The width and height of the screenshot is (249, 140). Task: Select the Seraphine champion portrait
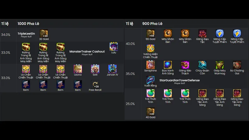pyautogui.click(x=150, y=65)
